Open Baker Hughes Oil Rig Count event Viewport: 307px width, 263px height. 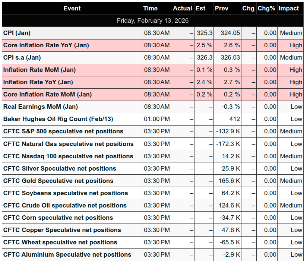tap(58, 119)
